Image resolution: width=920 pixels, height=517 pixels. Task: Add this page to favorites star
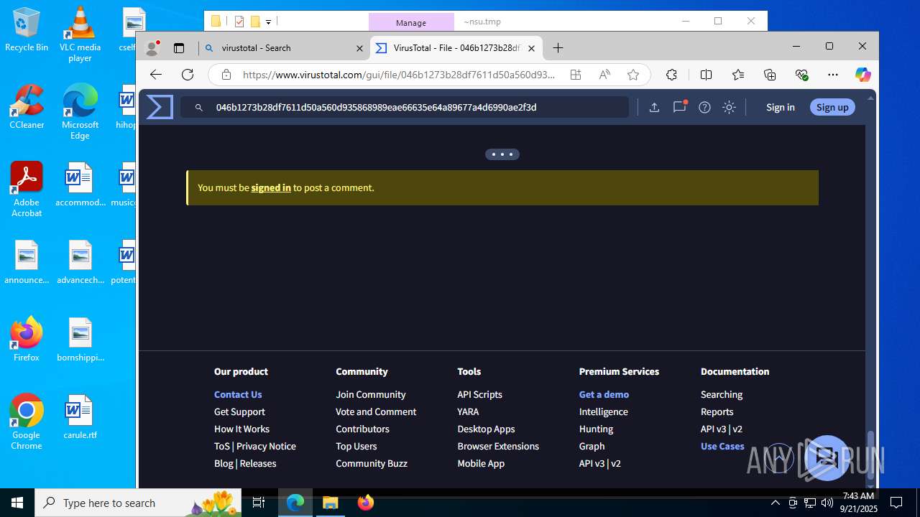632,75
